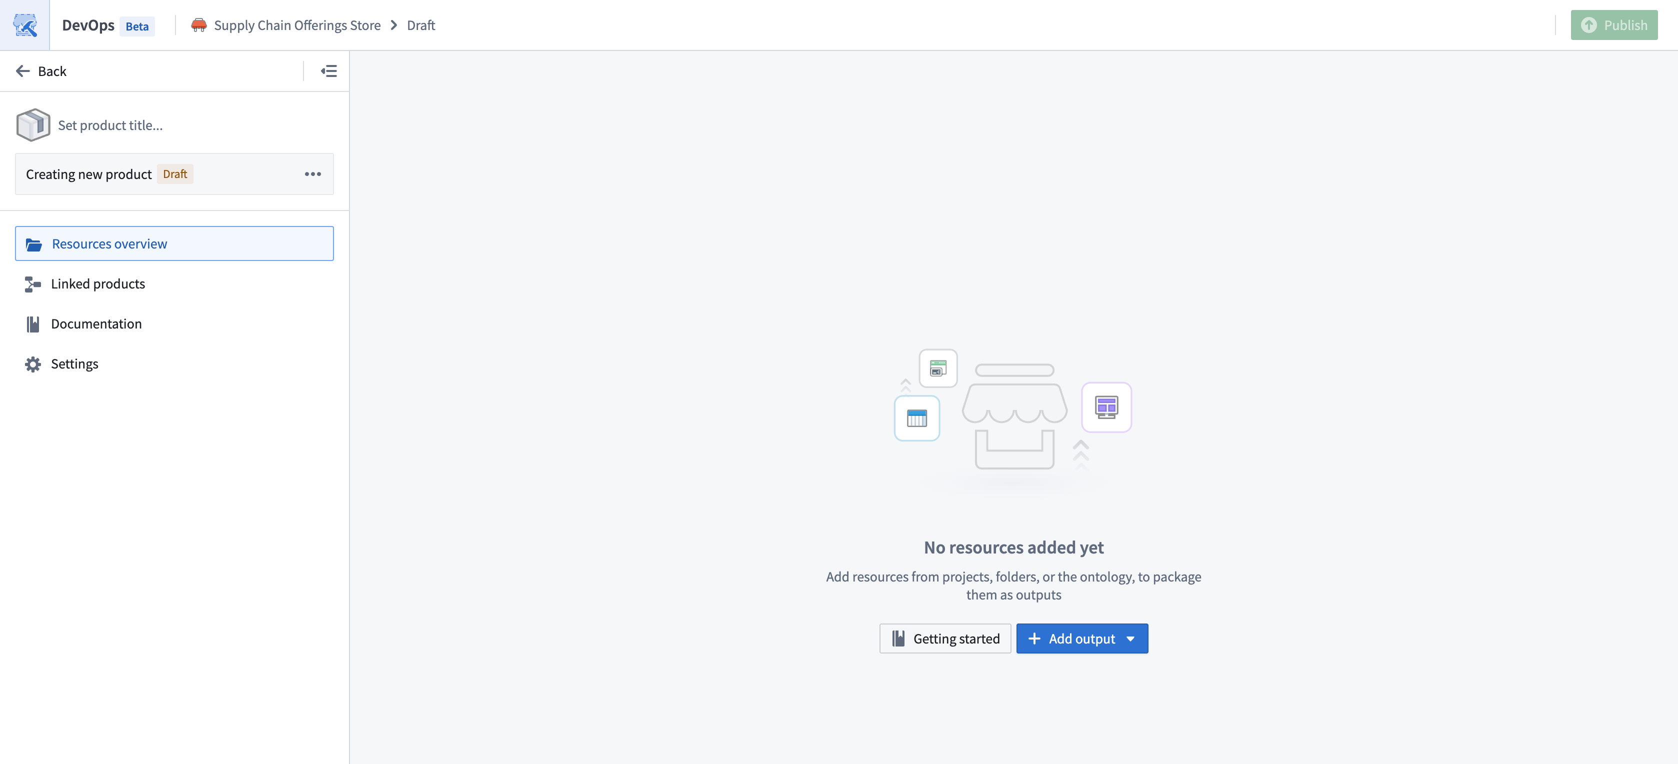Collapse the sidebar using the menu icon

[x=329, y=71]
